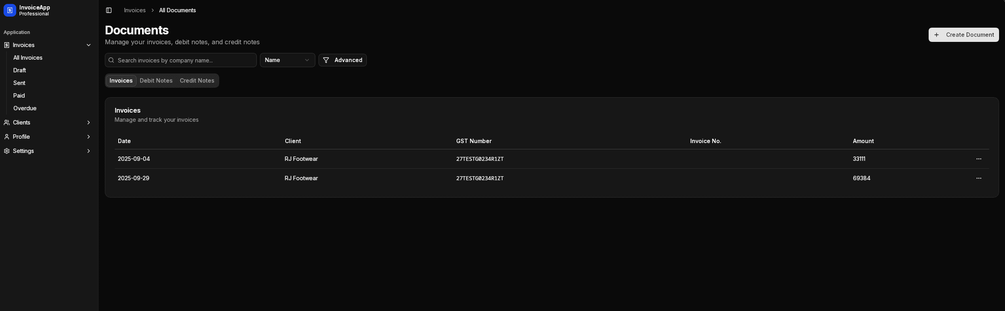Click the Create Document button
This screenshot has height=311, width=1005.
click(963, 35)
